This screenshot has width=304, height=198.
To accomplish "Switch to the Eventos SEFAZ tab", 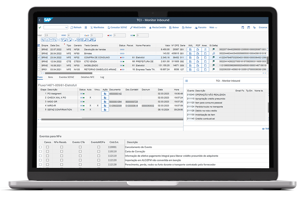I will point(66,77).
